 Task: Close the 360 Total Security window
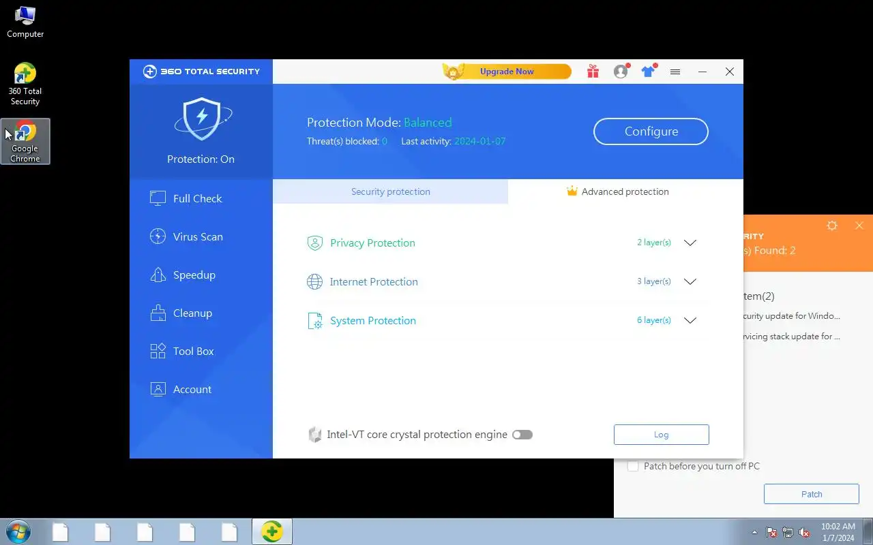pos(730,72)
